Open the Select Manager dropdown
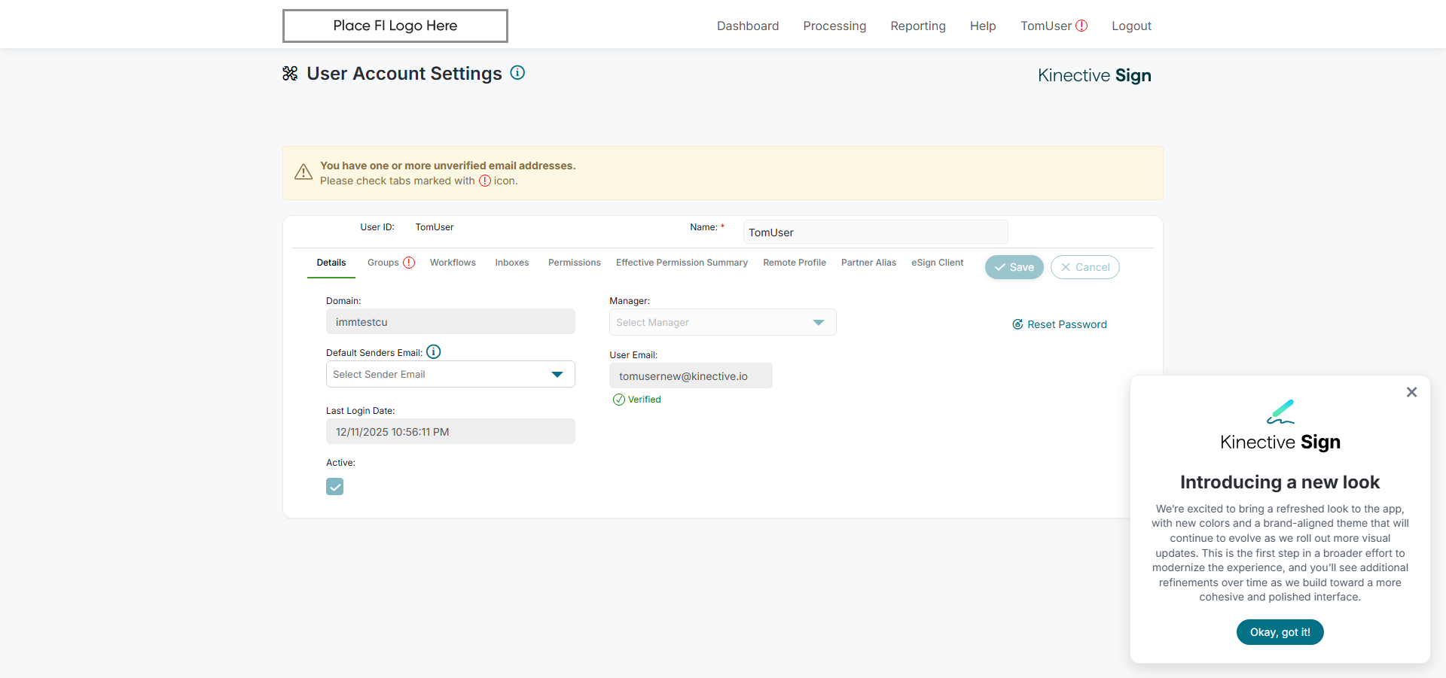 [723, 322]
